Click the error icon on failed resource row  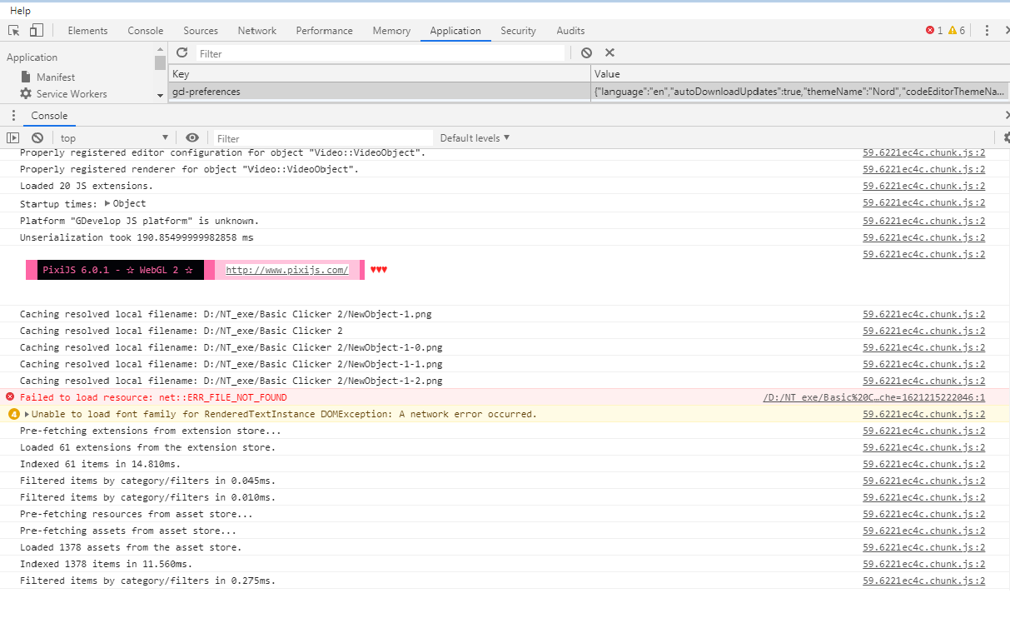[10, 397]
